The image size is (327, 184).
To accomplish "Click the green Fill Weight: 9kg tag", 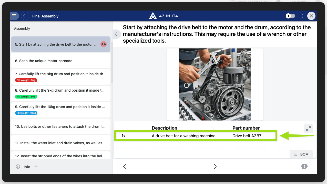I will [26, 97].
